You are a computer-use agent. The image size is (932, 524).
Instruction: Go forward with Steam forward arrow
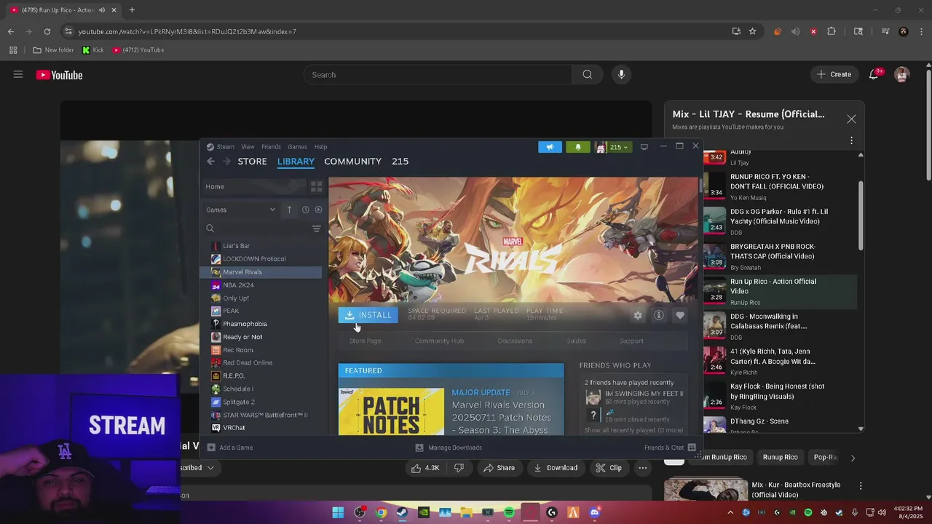(226, 162)
